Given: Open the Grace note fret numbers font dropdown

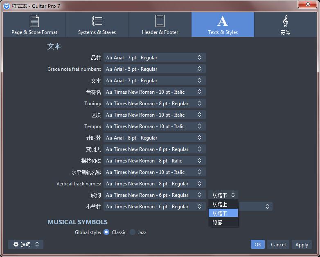Looking at the screenshot, I should pyautogui.click(x=154, y=69).
